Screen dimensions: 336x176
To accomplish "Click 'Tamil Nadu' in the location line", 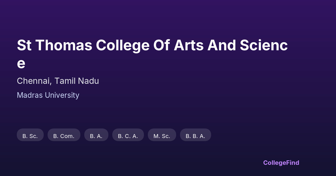I will (x=76, y=81).
